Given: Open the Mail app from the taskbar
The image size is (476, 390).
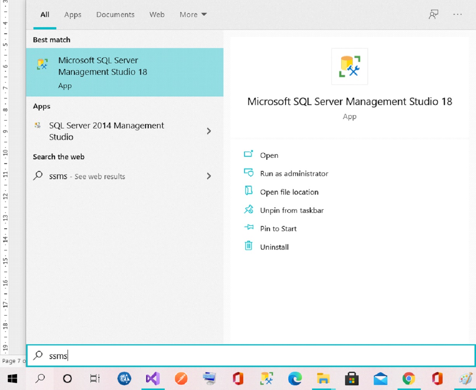Looking at the screenshot, I should click(380, 378).
